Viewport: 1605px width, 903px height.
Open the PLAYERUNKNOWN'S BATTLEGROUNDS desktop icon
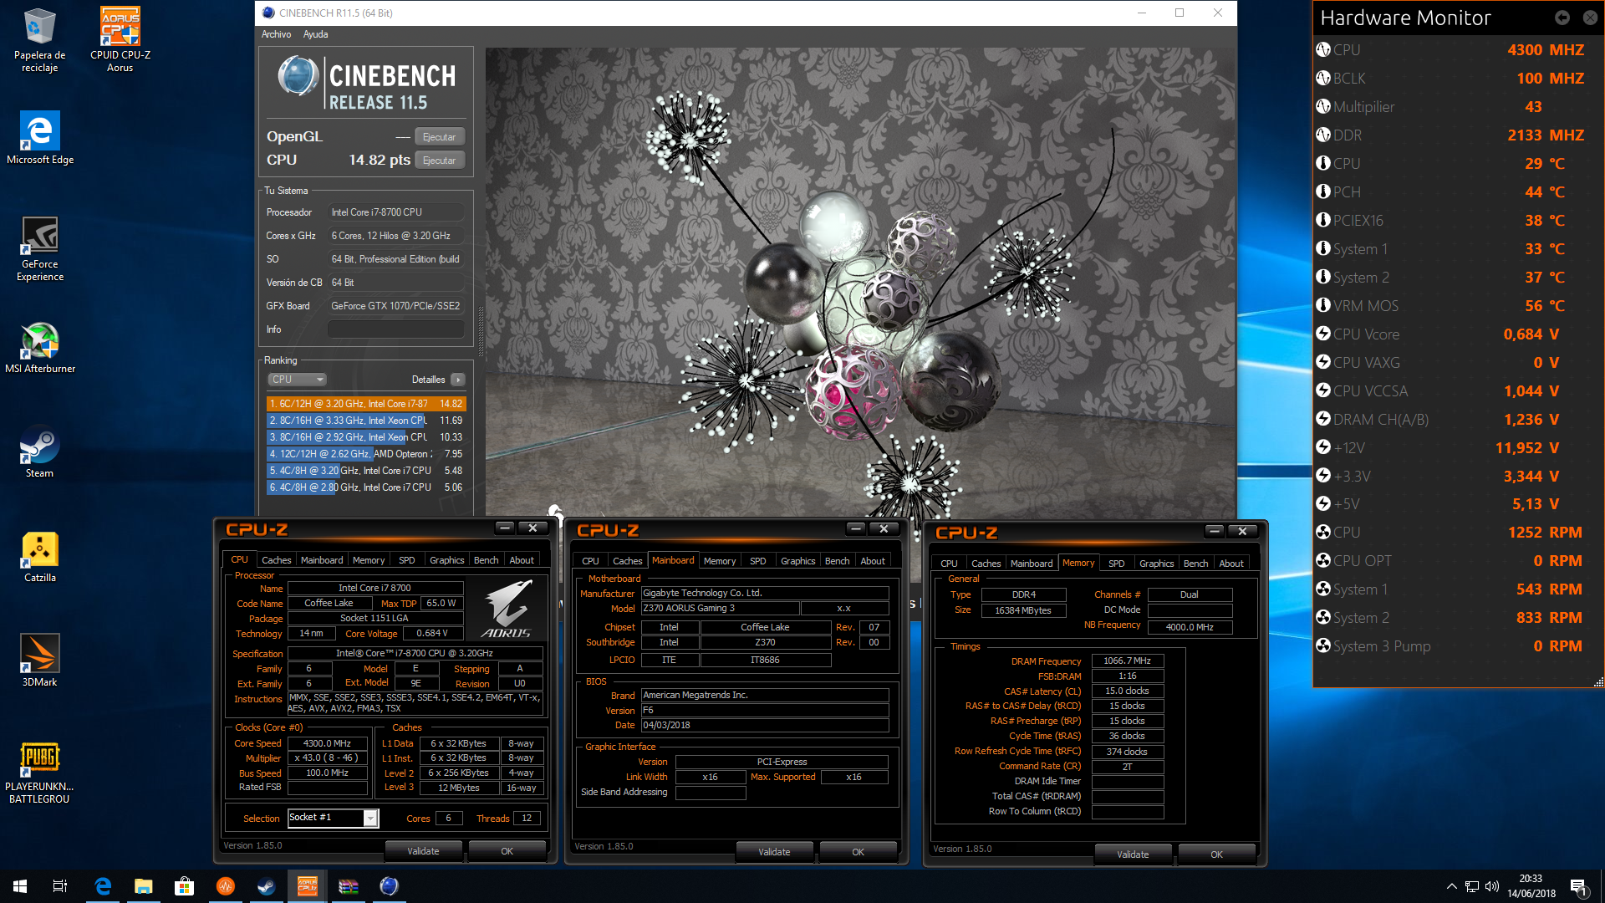[x=39, y=773]
